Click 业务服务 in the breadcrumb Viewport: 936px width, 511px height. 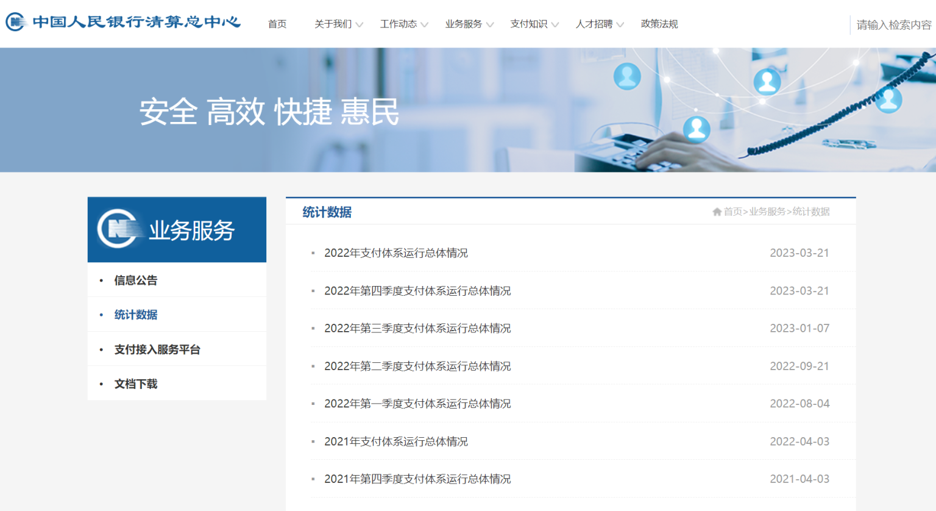point(767,212)
